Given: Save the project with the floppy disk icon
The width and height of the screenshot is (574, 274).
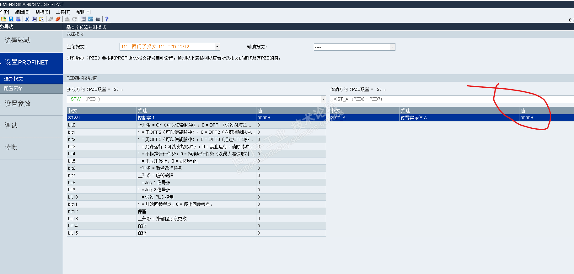Looking at the screenshot, I should pyautogui.click(x=11, y=19).
